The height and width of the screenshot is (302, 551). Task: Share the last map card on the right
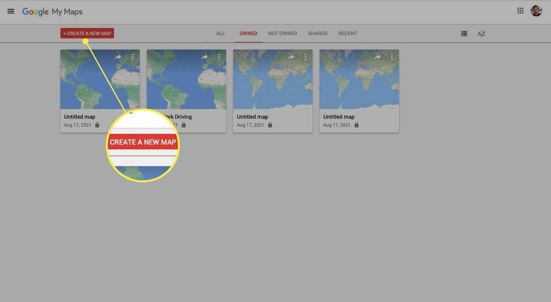377,57
